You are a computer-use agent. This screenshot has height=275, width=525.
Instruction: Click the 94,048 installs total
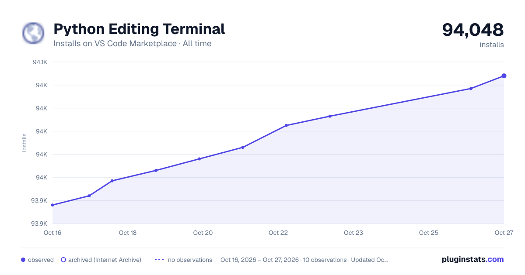pyautogui.click(x=473, y=30)
